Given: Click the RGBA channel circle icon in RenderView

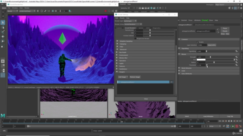Looking at the screenshot, I should [38, 11].
